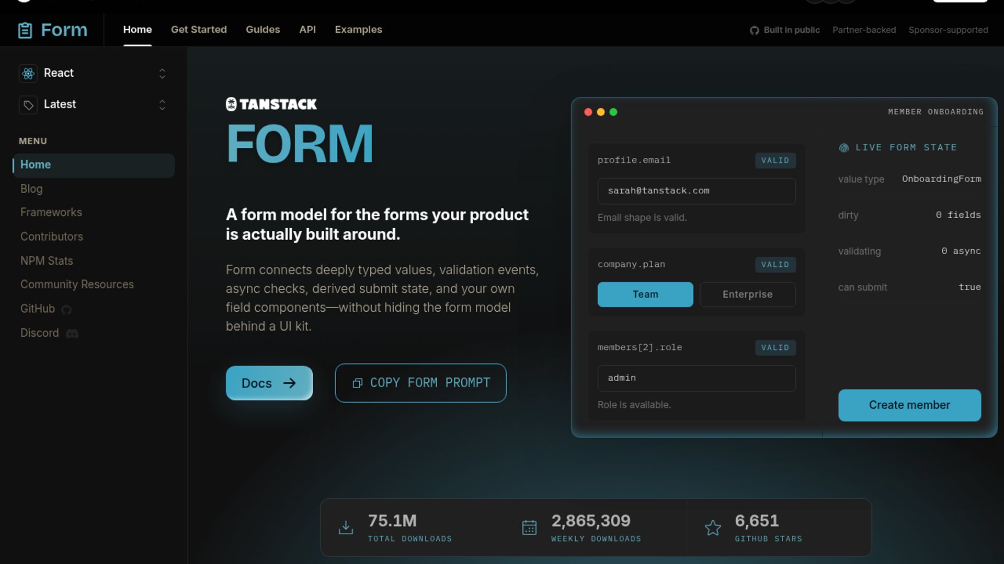Click the Copy Form Prompt button

(420, 383)
